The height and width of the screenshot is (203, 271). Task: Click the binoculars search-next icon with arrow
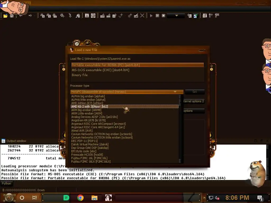coord(62,16)
